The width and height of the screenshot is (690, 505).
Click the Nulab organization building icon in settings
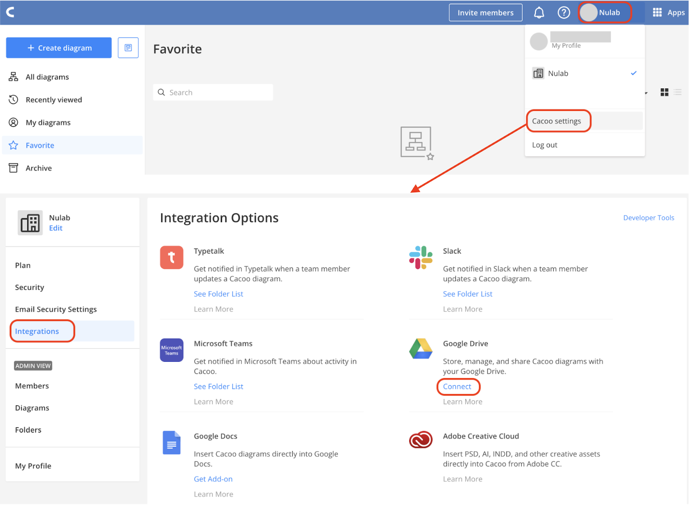point(30,223)
